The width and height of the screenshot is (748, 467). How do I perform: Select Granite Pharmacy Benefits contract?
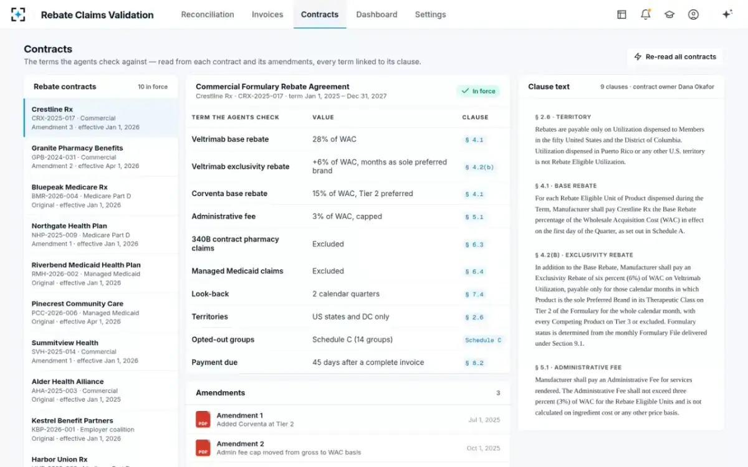pos(101,157)
